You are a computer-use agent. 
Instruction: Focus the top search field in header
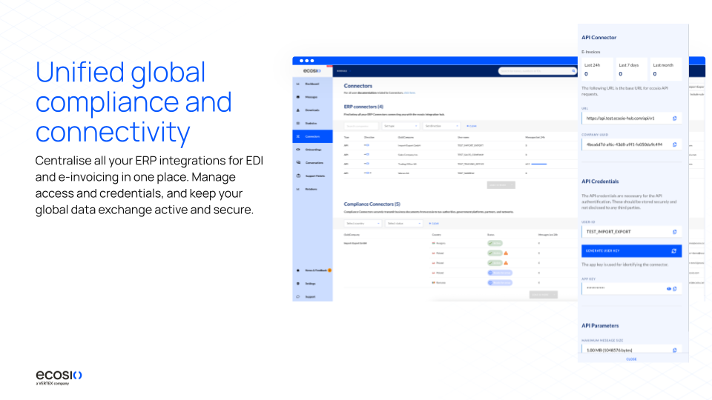click(537, 71)
